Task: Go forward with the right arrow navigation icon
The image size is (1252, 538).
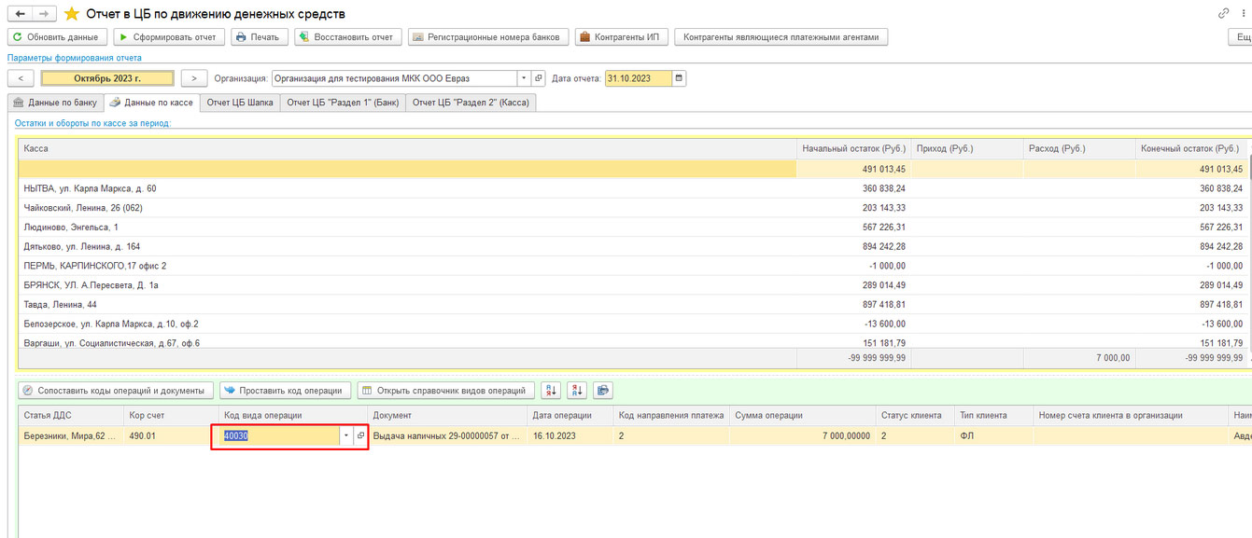Action: tap(44, 14)
